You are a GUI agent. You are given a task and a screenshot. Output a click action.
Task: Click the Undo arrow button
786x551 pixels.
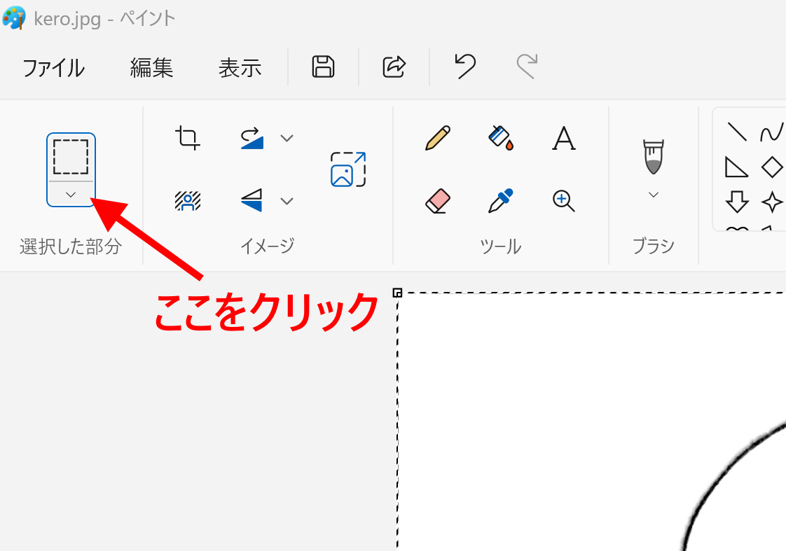[464, 67]
